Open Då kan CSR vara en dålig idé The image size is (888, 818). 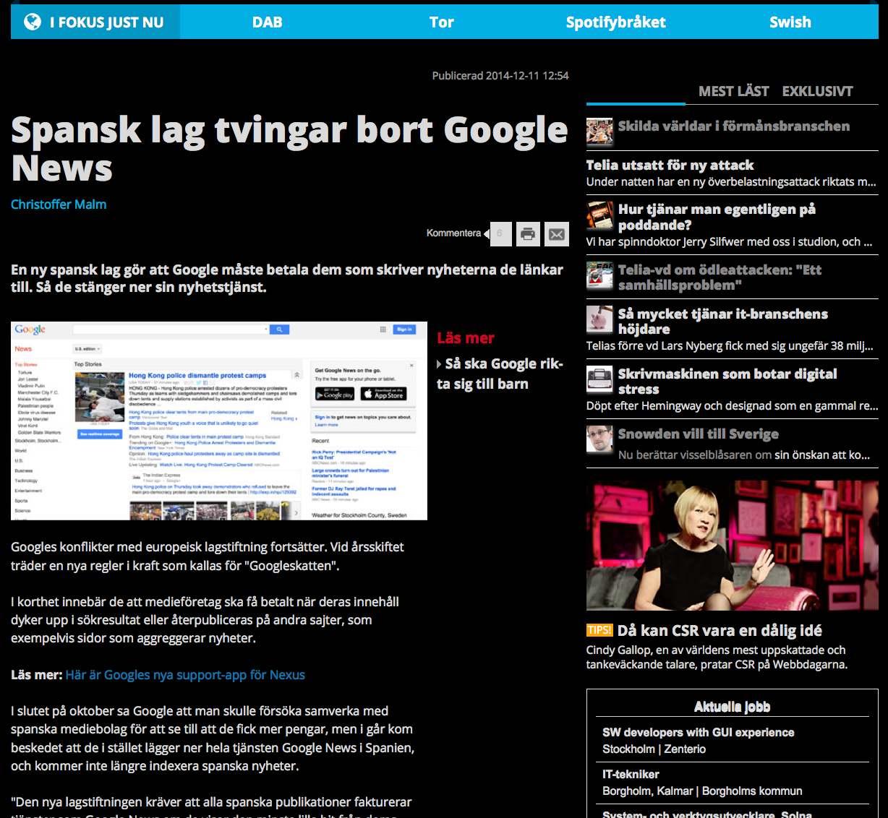[x=719, y=631]
